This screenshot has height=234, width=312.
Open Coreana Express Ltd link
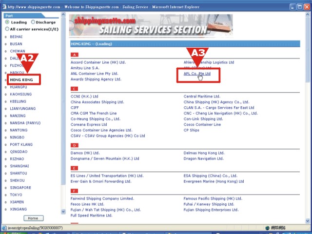89,125
